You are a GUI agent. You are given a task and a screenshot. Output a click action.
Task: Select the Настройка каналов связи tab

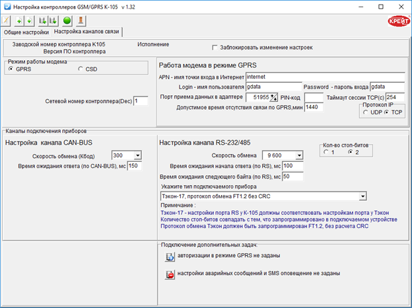click(86, 32)
